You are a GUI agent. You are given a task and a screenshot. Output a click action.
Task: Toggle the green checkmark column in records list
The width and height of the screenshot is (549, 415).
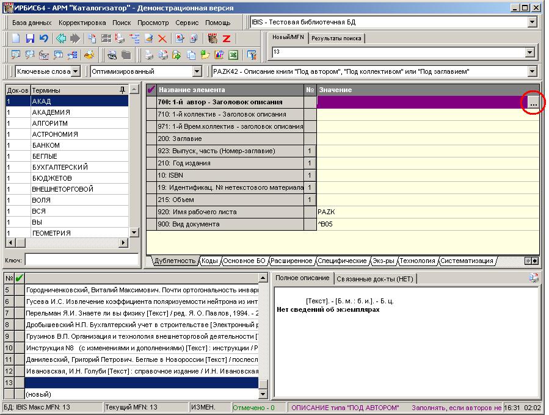pos(19,278)
